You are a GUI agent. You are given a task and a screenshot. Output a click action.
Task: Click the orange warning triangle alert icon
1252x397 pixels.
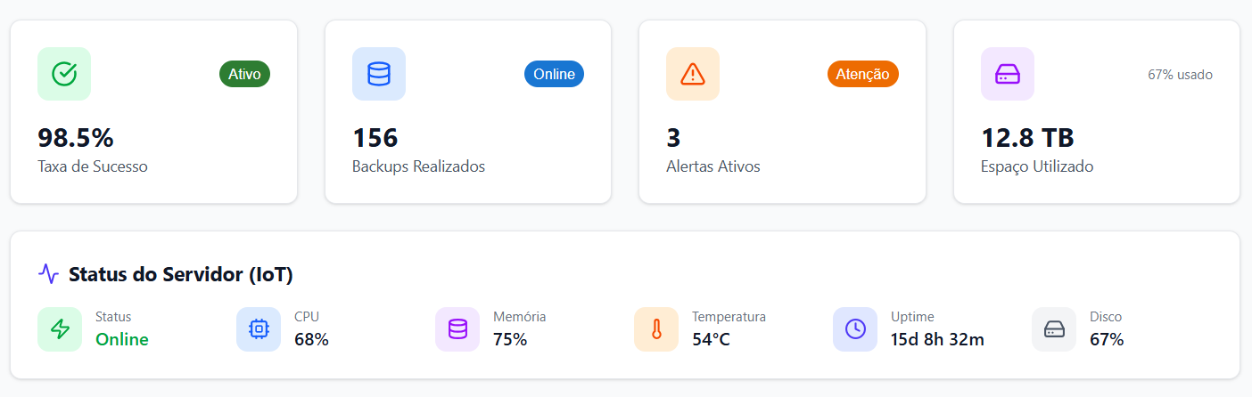click(693, 74)
